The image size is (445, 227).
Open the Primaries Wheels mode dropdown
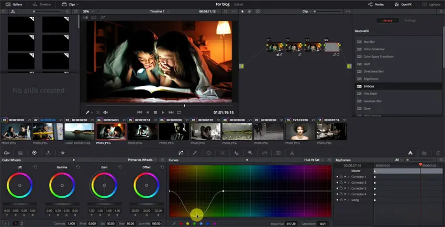pos(142,160)
